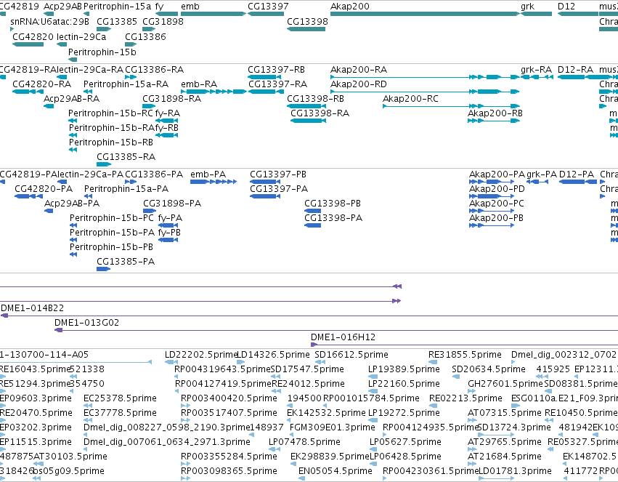Open EST LP07478.5prime

[x=304, y=442]
